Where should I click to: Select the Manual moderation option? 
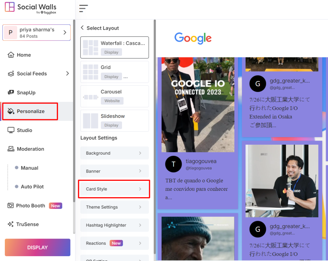[x=29, y=168]
